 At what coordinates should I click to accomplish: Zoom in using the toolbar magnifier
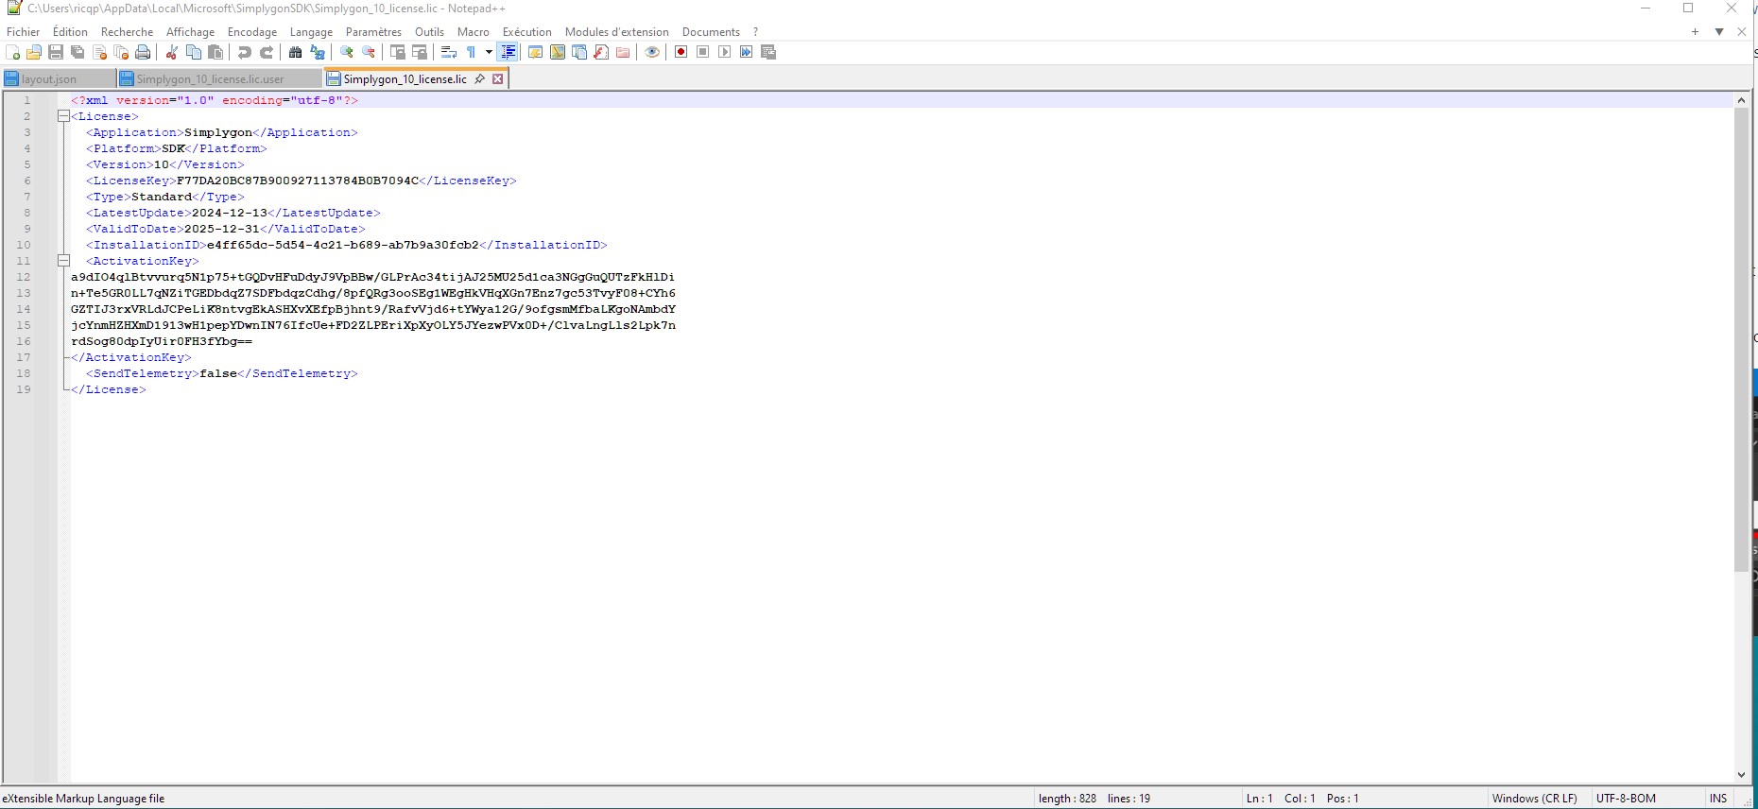[x=347, y=52]
